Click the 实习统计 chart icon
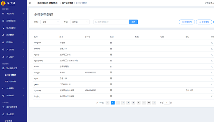 coord(4,57)
